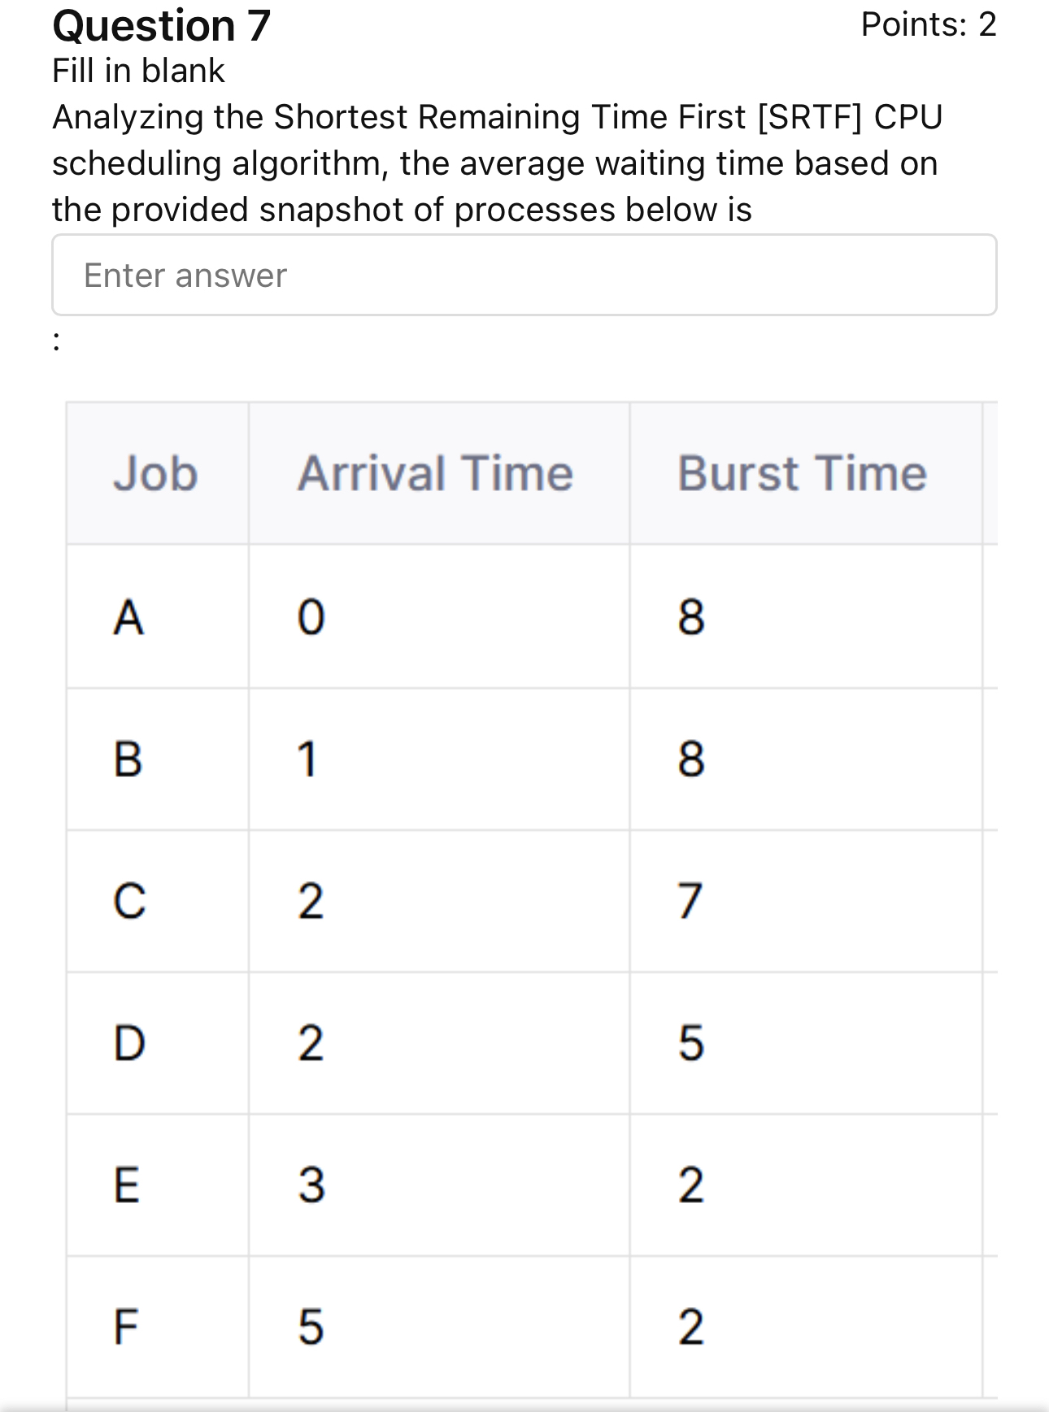Click the row for Job A
This screenshot has height=1412, width=1049.
click(x=131, y=618)
